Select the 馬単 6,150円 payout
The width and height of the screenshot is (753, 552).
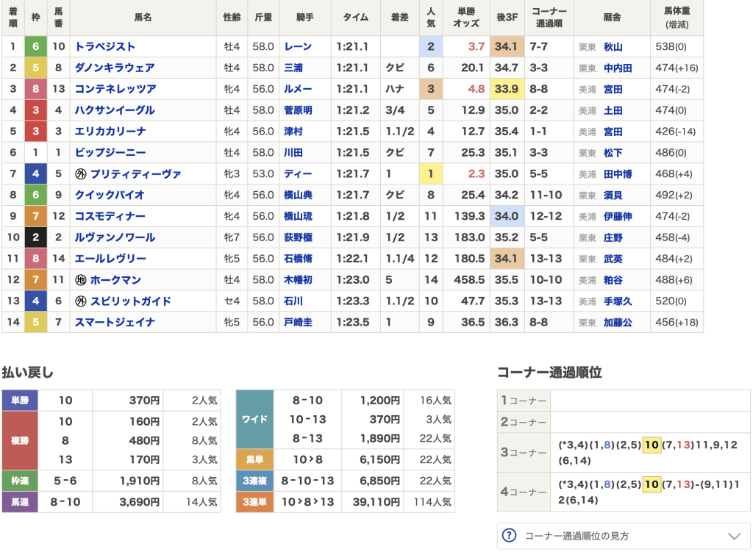coord(379,459)
